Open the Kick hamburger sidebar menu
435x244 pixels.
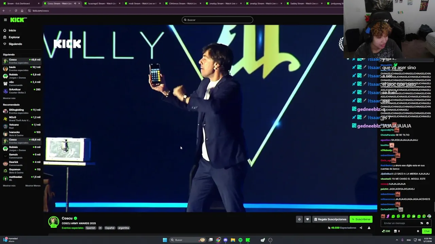(5, 20)
